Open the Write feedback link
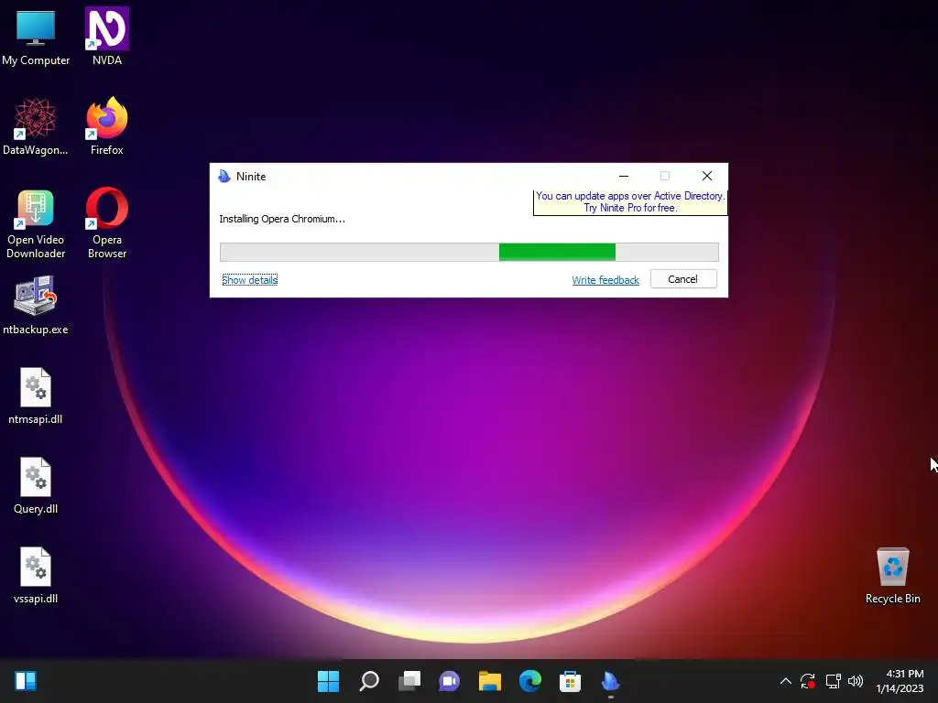Image resolution: width=938 pixels, height=703 pixels. 605,280
